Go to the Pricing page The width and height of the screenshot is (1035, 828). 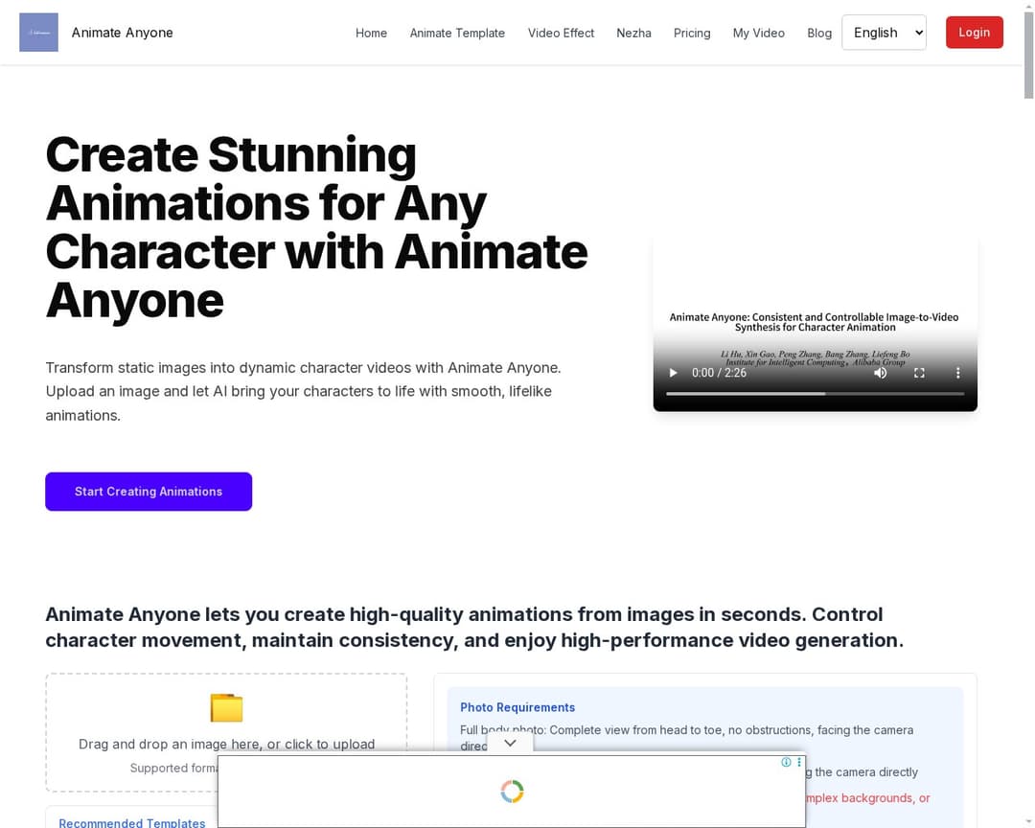pos(692,33)
